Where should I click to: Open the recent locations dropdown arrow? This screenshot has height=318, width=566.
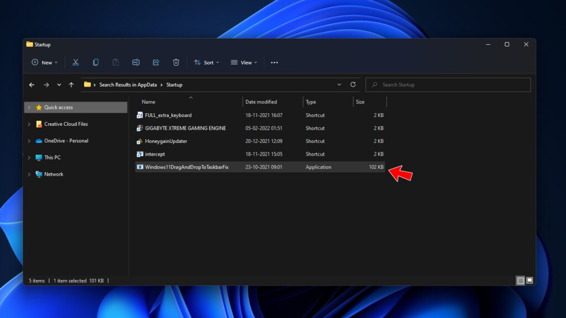pos(59,84)
